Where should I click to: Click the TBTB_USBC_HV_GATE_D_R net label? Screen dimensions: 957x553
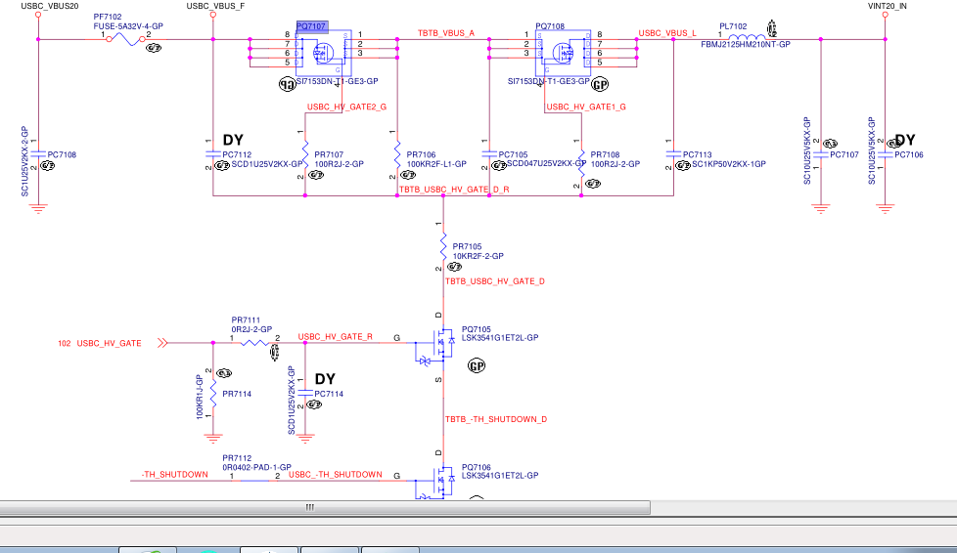click(455, 188)
